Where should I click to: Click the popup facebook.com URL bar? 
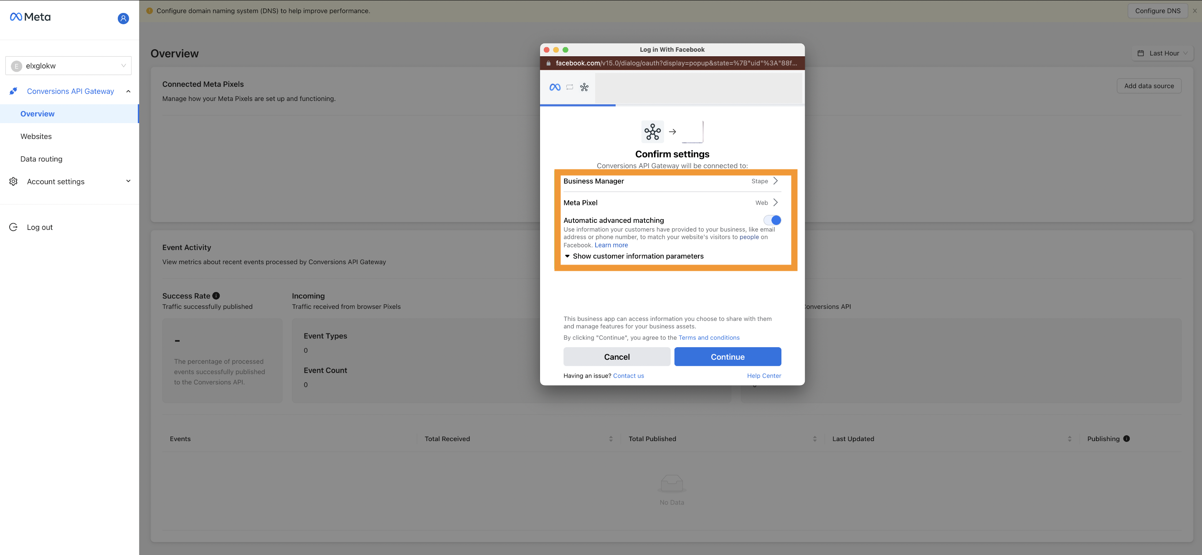(x=672, y=63)
